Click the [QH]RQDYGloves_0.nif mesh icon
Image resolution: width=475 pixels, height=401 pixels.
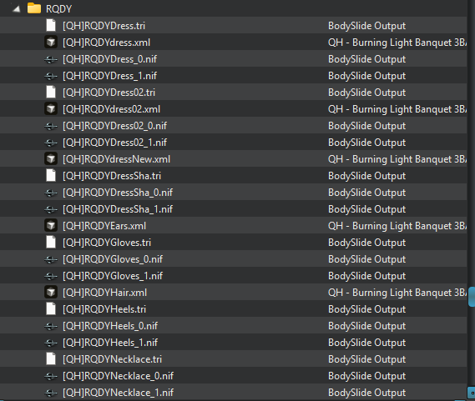[x=51, y=259]
